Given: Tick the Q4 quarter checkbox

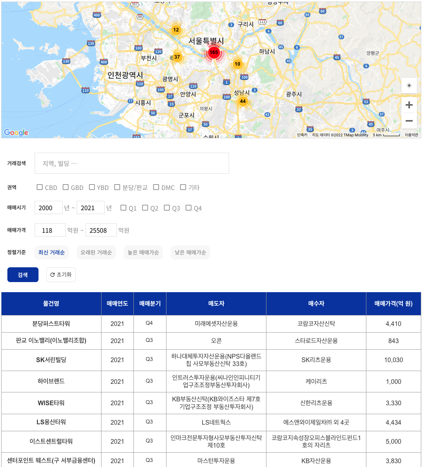Looking at the screenshot, I should 189,208.
